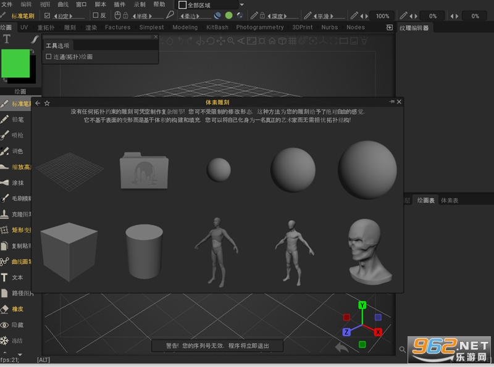Switch to the 重拓扑 tab
494x367 pixels.
click(46, 27)
